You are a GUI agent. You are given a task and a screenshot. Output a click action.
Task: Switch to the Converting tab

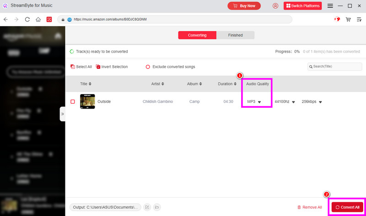197,35
